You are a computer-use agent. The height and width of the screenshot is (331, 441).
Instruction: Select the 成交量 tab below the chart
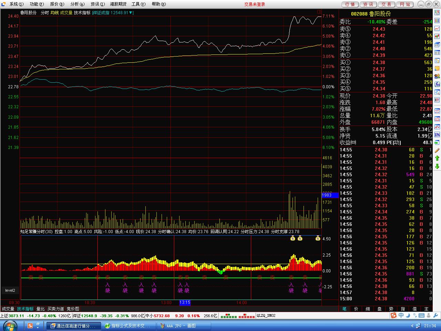click(x=8, y=309)
